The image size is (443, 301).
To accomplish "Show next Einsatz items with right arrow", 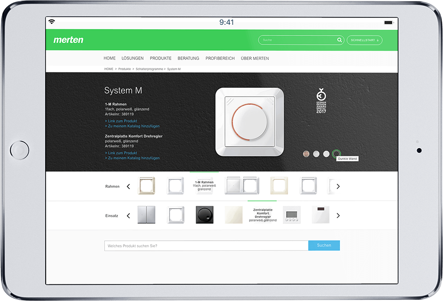I will (x=338, y=216).
